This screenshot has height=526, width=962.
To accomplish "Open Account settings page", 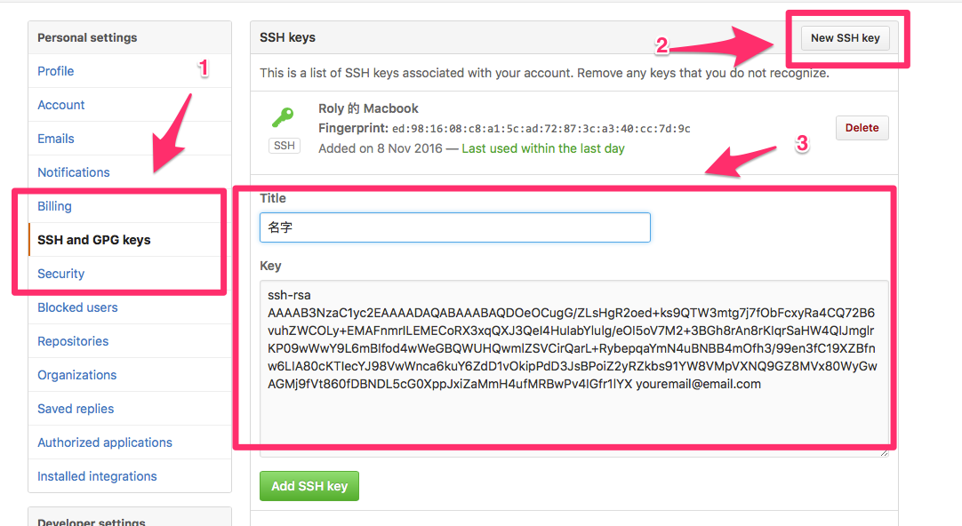I will (61, 105).
